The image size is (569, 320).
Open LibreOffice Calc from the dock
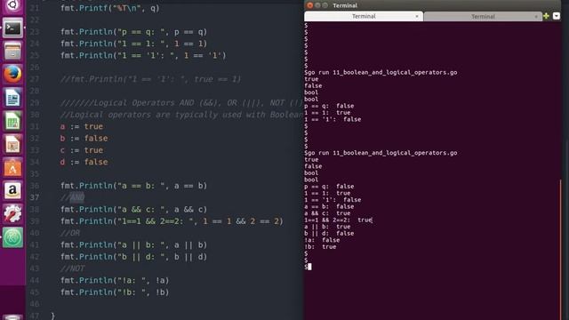click(12, 121)
